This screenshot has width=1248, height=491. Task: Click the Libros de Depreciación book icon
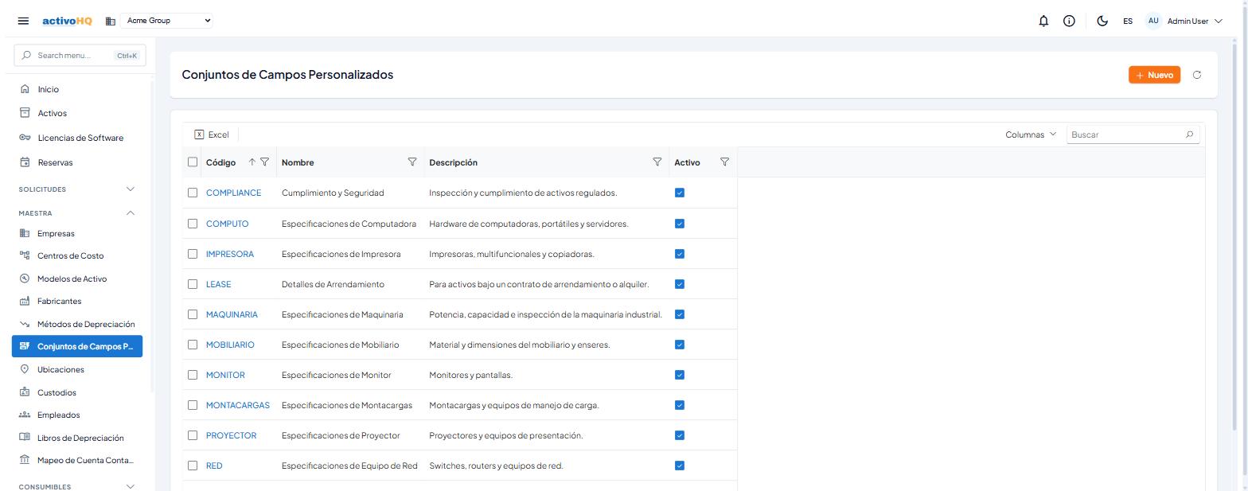tap(24, 438)
